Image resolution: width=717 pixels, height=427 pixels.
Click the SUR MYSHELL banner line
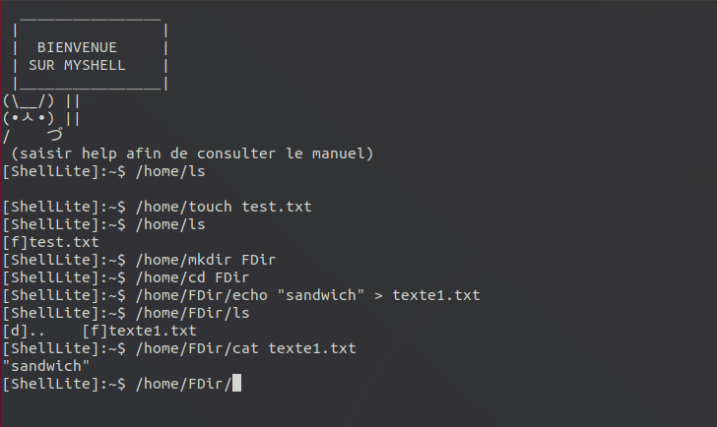tap(84, 64)
